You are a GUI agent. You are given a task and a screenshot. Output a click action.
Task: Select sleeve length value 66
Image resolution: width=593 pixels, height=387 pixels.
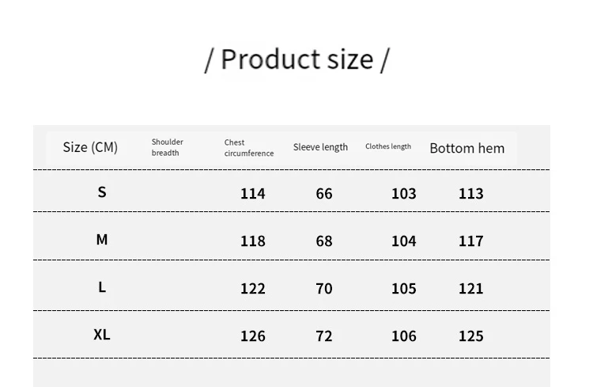324,194
